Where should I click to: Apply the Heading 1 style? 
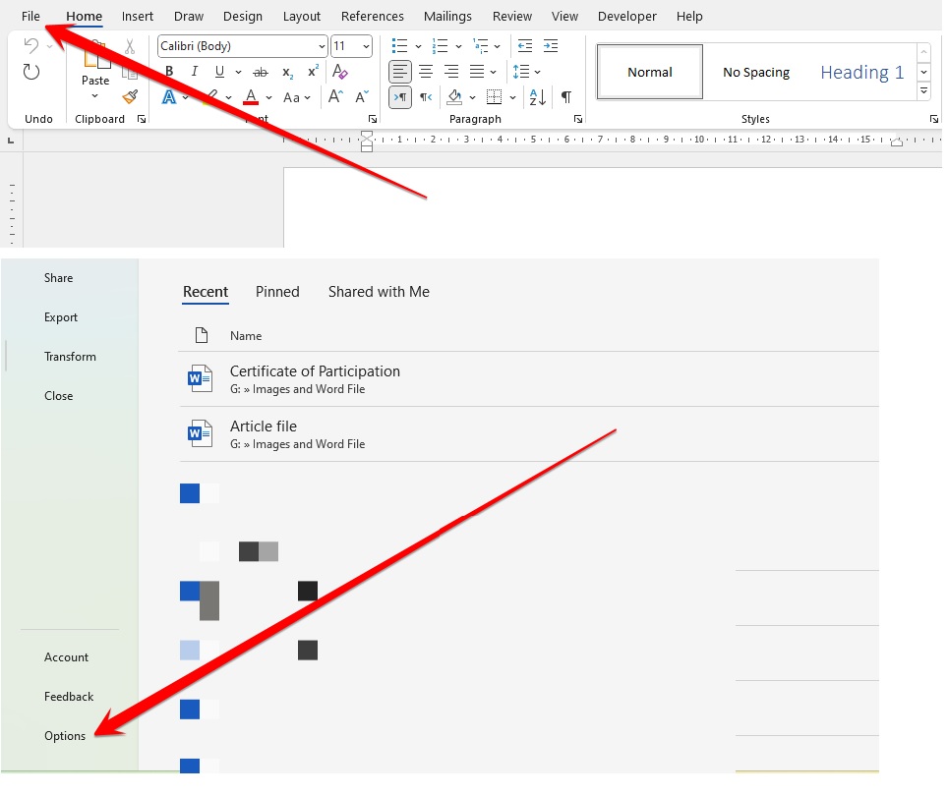(861, 72)
